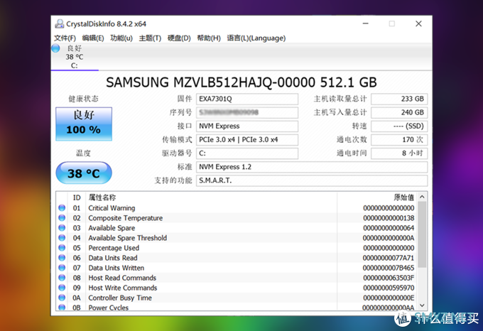Click the blue disk status orb beside 良好

coord(55,48)
